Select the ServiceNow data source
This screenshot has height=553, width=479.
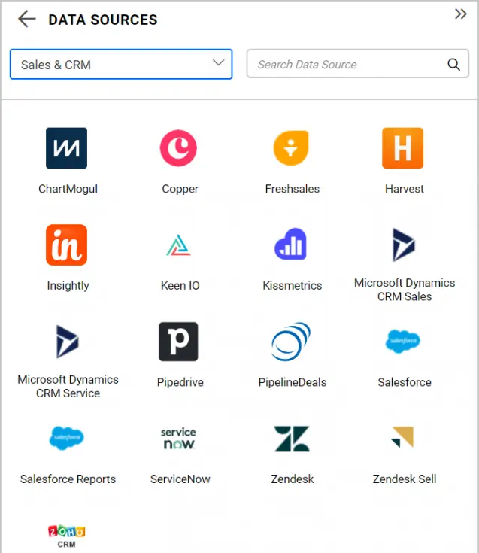pos(179,438)
